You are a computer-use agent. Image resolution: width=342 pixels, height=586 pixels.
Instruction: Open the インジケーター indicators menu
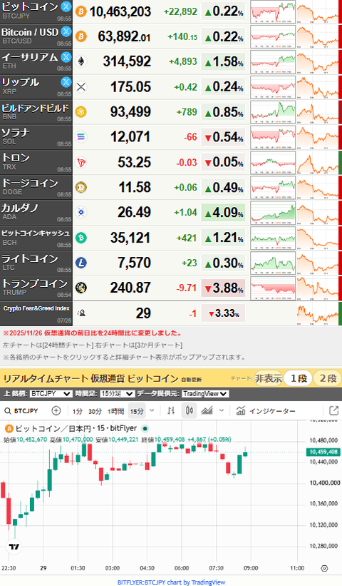click(x=266, y=410)
